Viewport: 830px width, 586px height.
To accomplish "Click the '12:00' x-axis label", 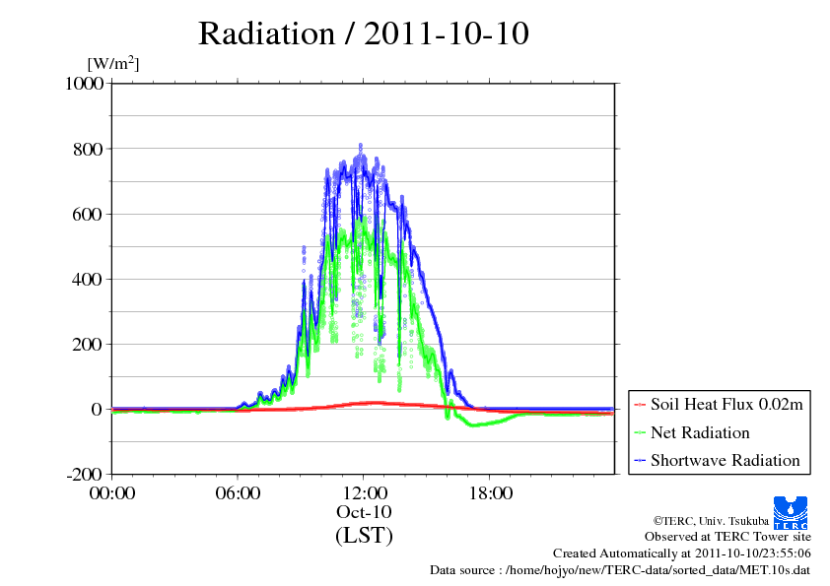I will coord(364,493).
